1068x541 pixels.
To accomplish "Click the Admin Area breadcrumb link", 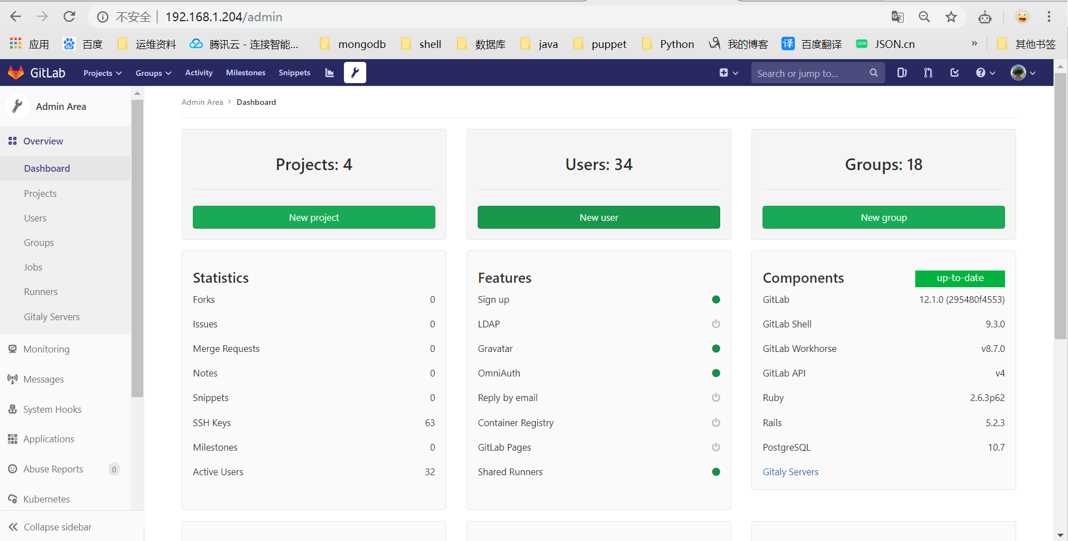I will [x=202, y=102].
